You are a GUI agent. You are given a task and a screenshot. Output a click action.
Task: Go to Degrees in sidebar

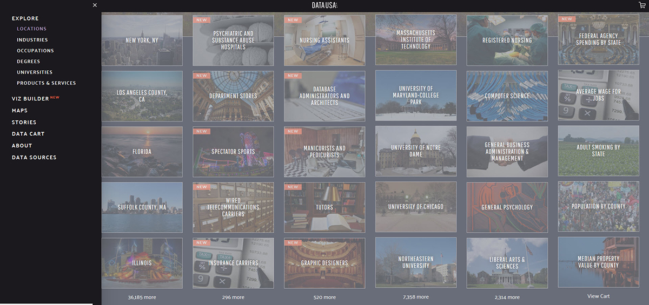[28, 62]
